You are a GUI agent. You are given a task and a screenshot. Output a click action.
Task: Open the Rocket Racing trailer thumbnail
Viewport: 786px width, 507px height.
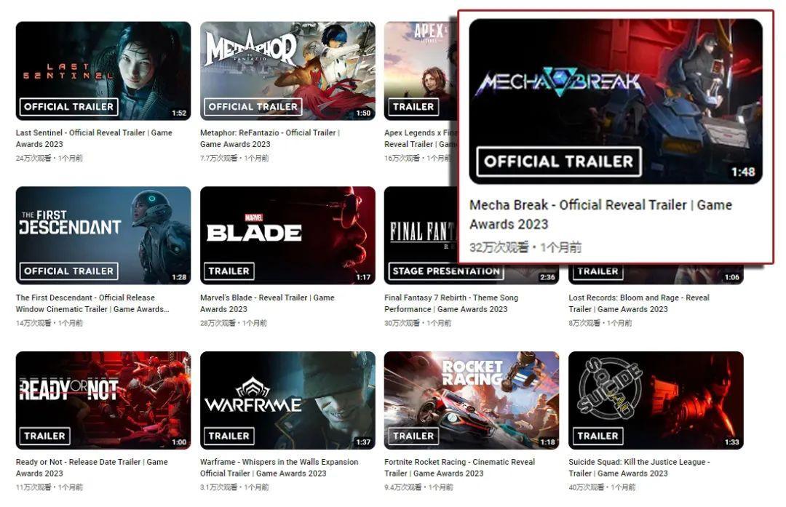[472, 400]
